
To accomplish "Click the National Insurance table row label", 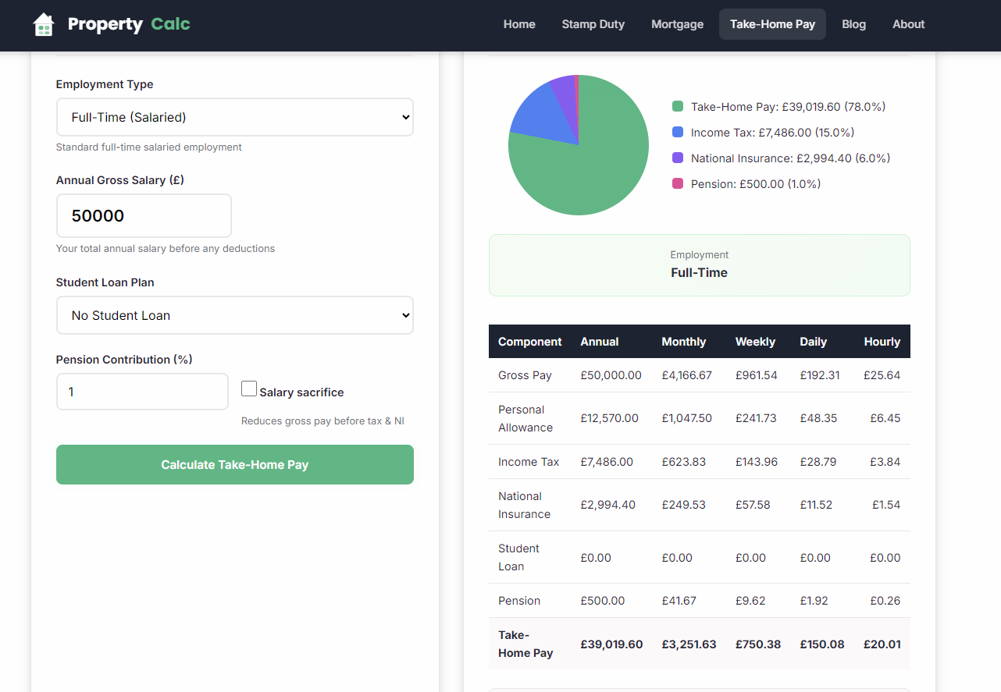I will [524, 505].
